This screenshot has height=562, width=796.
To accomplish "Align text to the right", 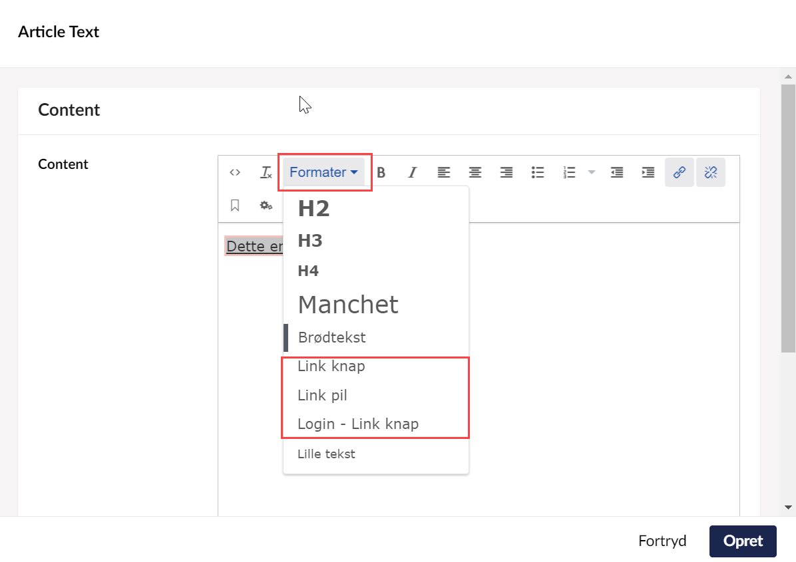I will [506, 172].
